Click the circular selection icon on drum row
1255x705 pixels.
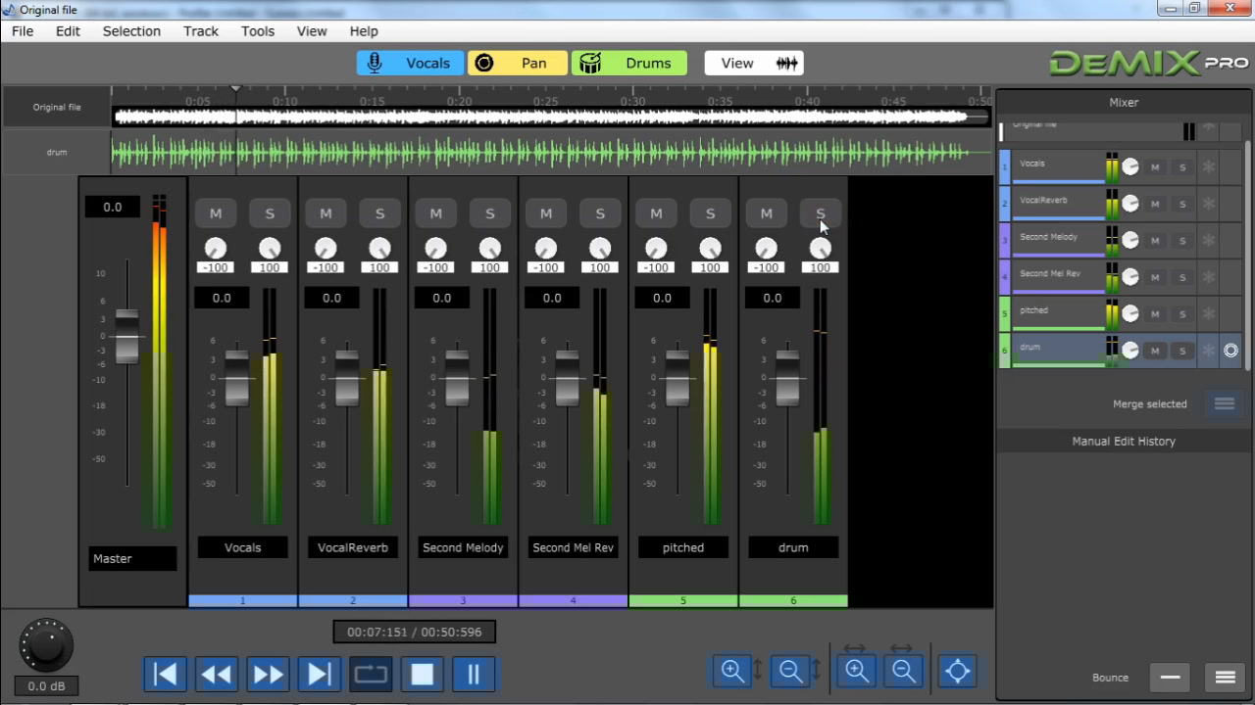point(1230,350)
